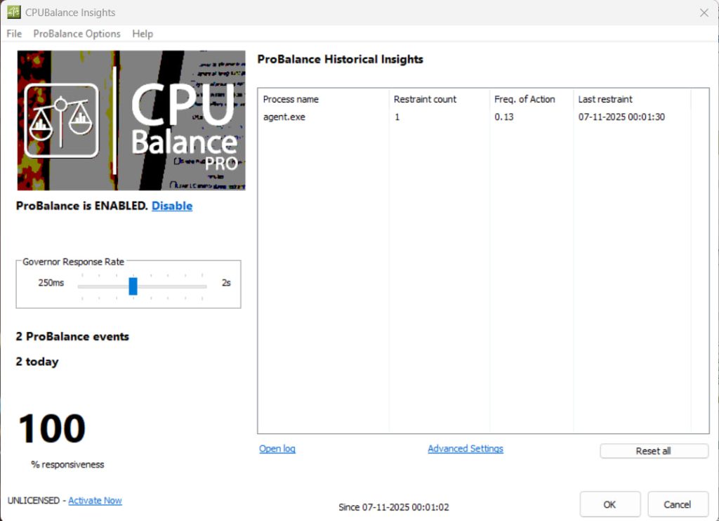This screenshot has width=719, height=521.
Task: Select the '2 ProBalance events' text
Action: point(72,336)
